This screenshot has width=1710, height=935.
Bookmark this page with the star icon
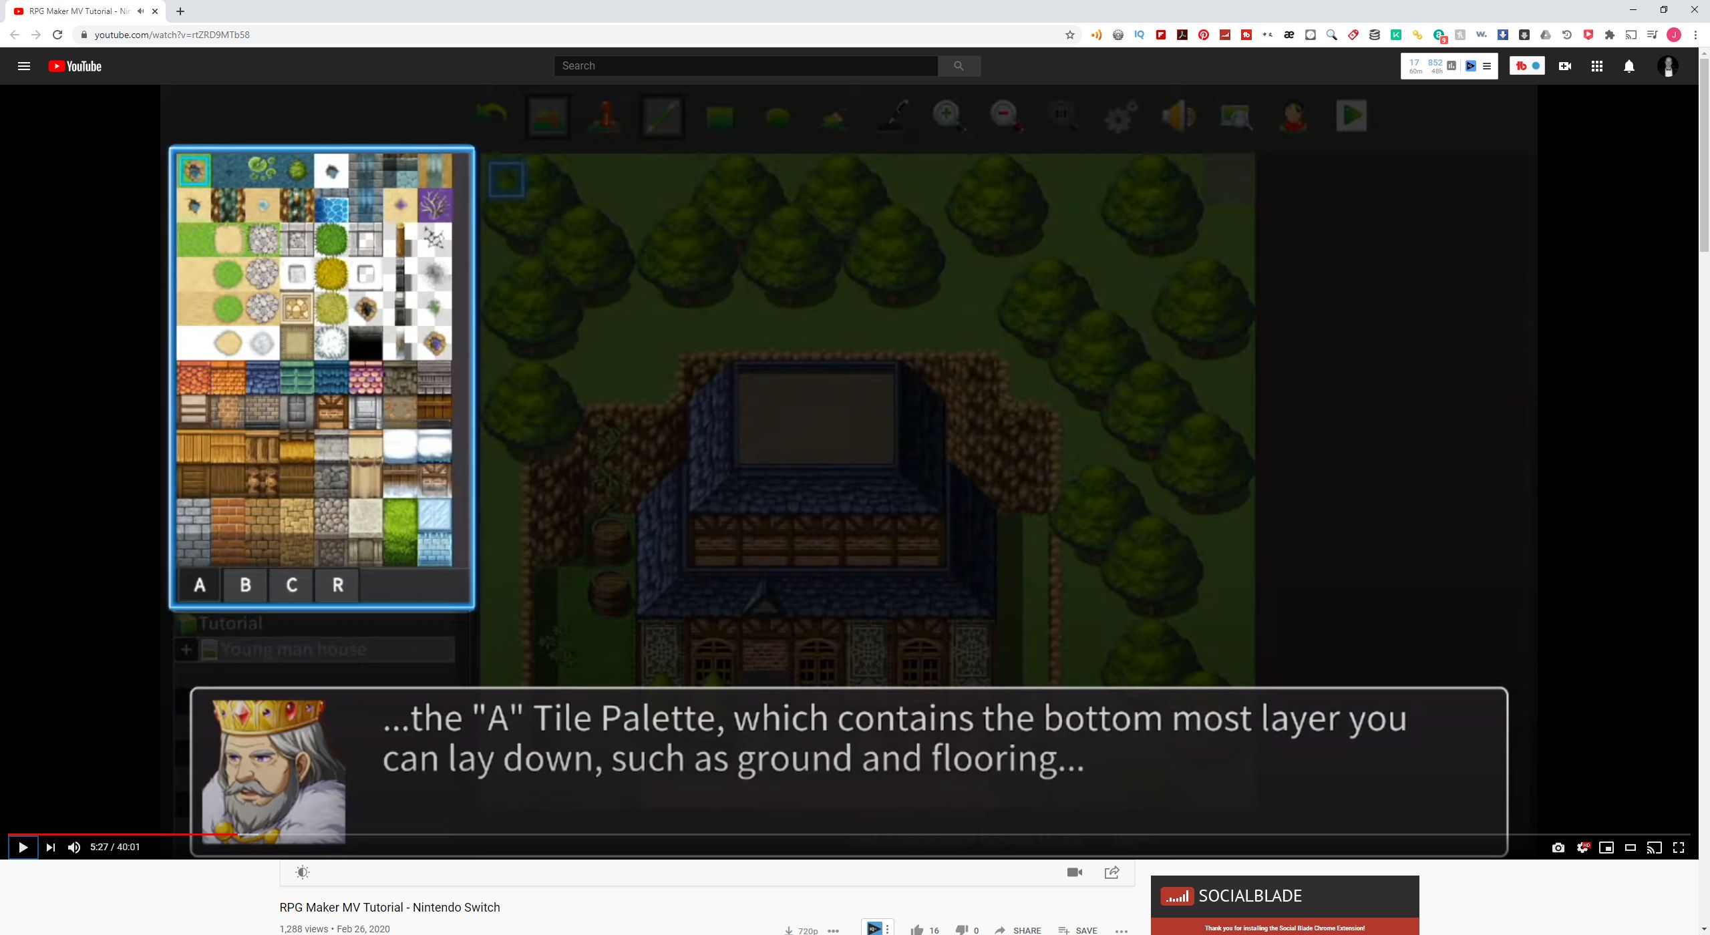[x=1070, y=35]
